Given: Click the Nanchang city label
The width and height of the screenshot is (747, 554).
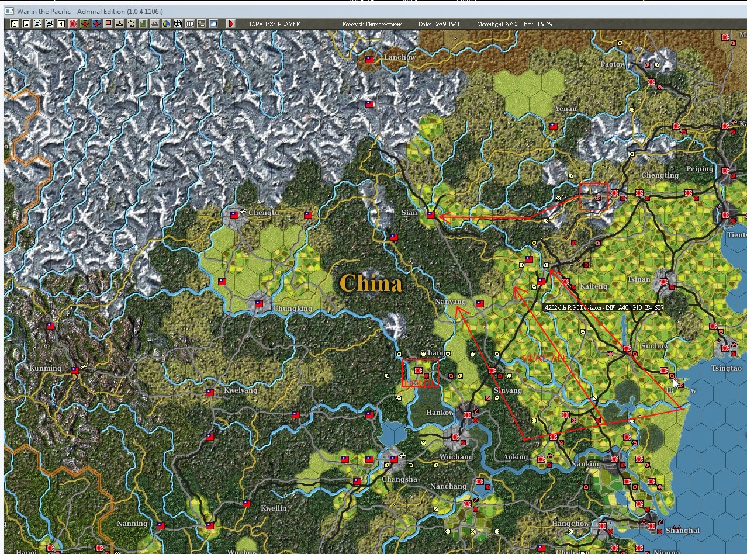Looking at the screenshot, I should coord(448,486).
